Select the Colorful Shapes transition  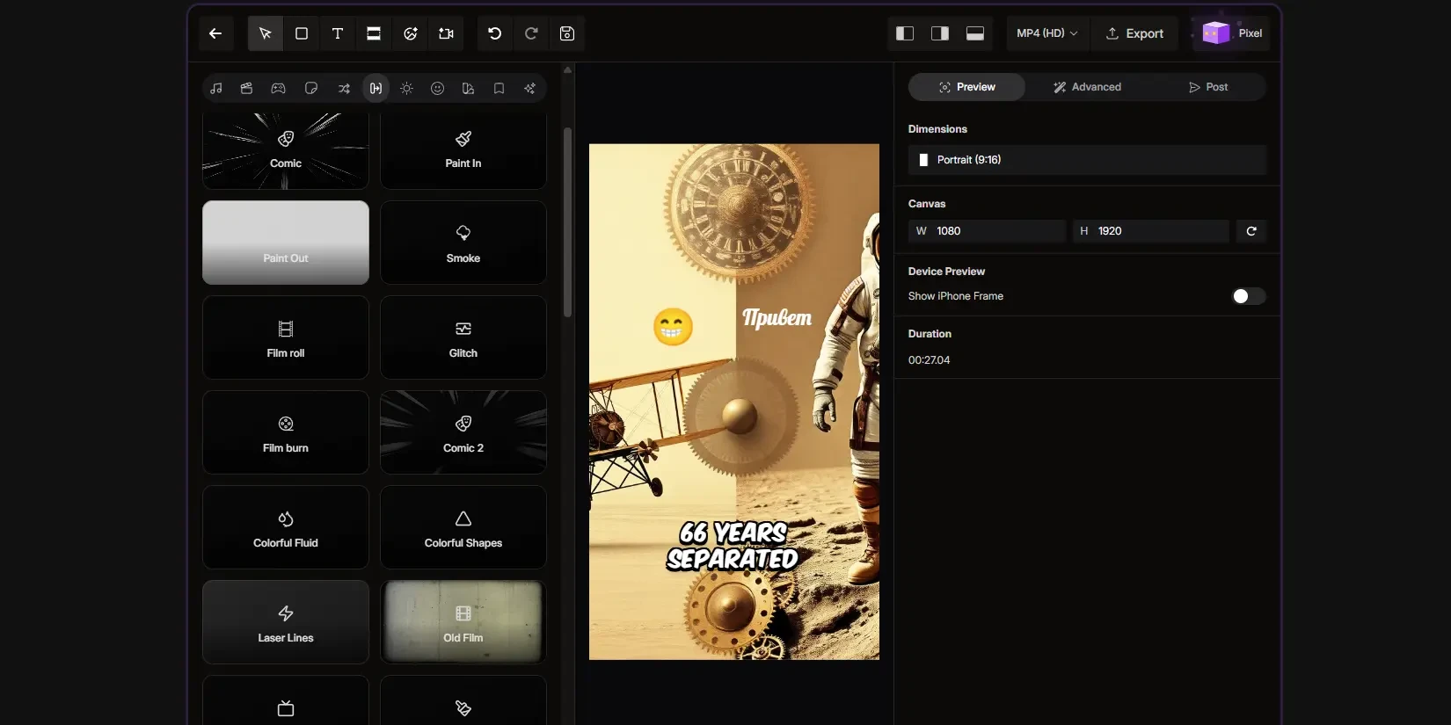(463, 527)
